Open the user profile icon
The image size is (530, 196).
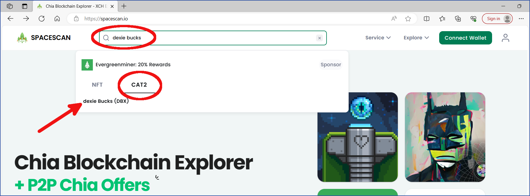[505, 38]
